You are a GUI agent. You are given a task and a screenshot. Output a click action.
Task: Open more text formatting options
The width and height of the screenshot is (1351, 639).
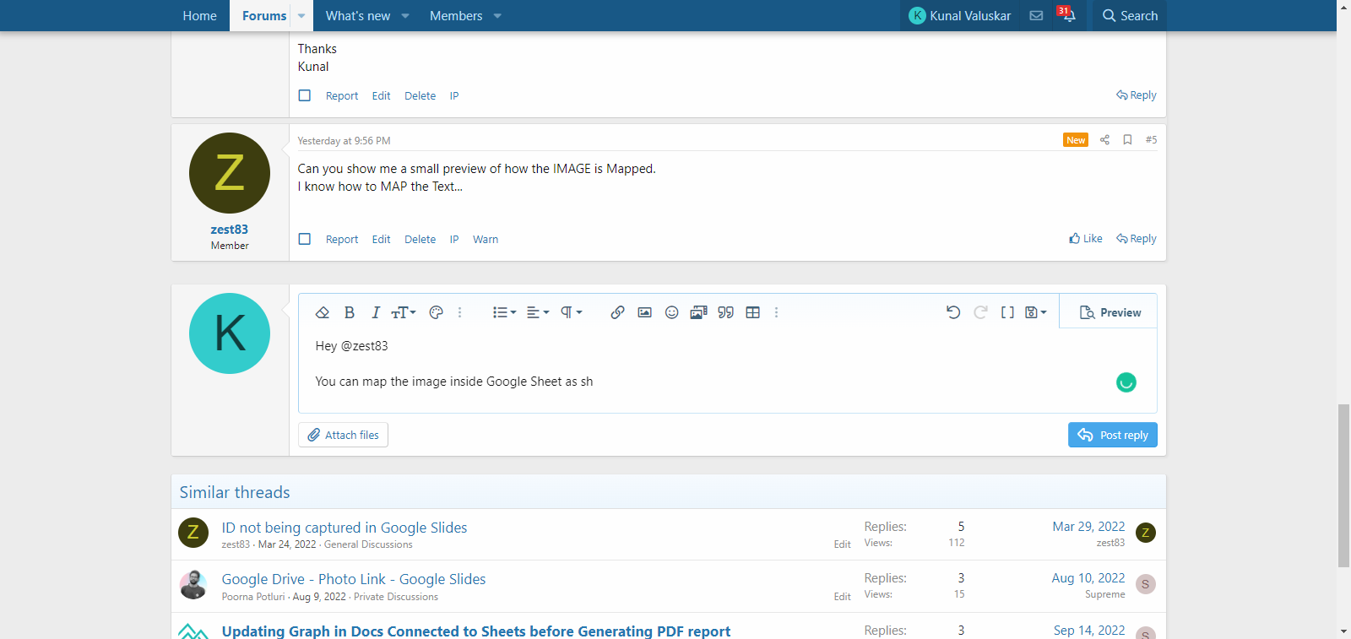pyautogui.click(x=459, y=312)
